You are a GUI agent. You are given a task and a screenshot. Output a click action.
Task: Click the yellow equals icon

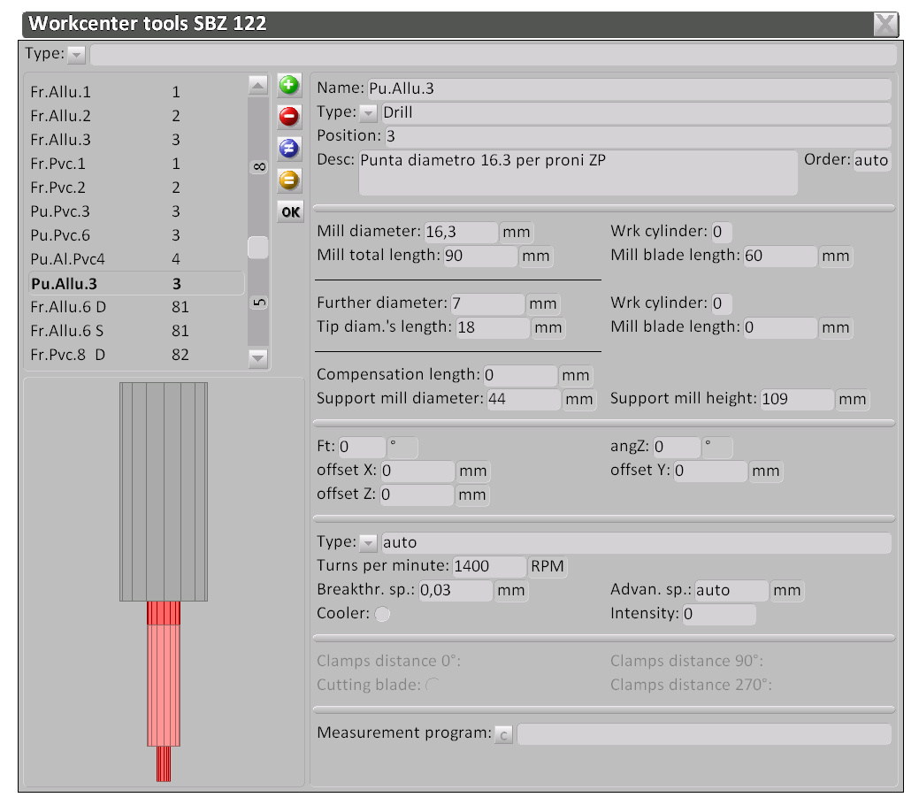coord(289,180)
